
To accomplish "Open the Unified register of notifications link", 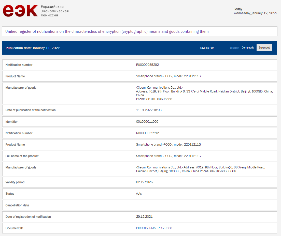I will pyautogui.click(x=107, y=32).
